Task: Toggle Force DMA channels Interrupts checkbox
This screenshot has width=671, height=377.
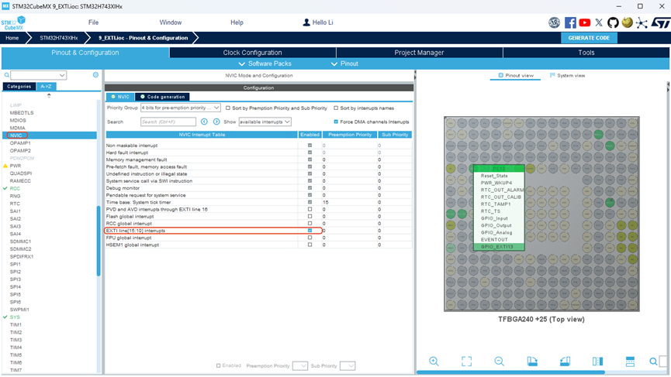Action: (336, 122)
